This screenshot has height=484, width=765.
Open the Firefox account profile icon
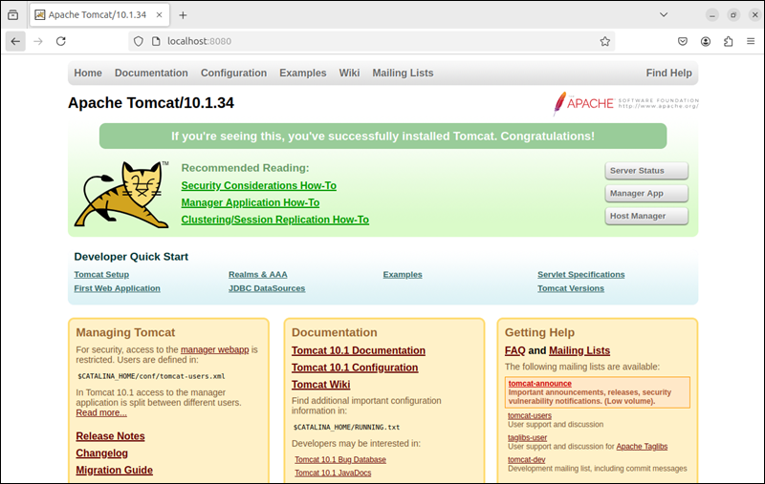pyautogui.click(x=706, y=41)
